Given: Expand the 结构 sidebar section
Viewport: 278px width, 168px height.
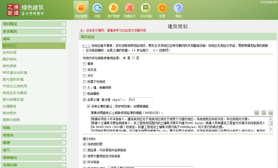Looking at the screenshot, I should (x=63, y=128).
